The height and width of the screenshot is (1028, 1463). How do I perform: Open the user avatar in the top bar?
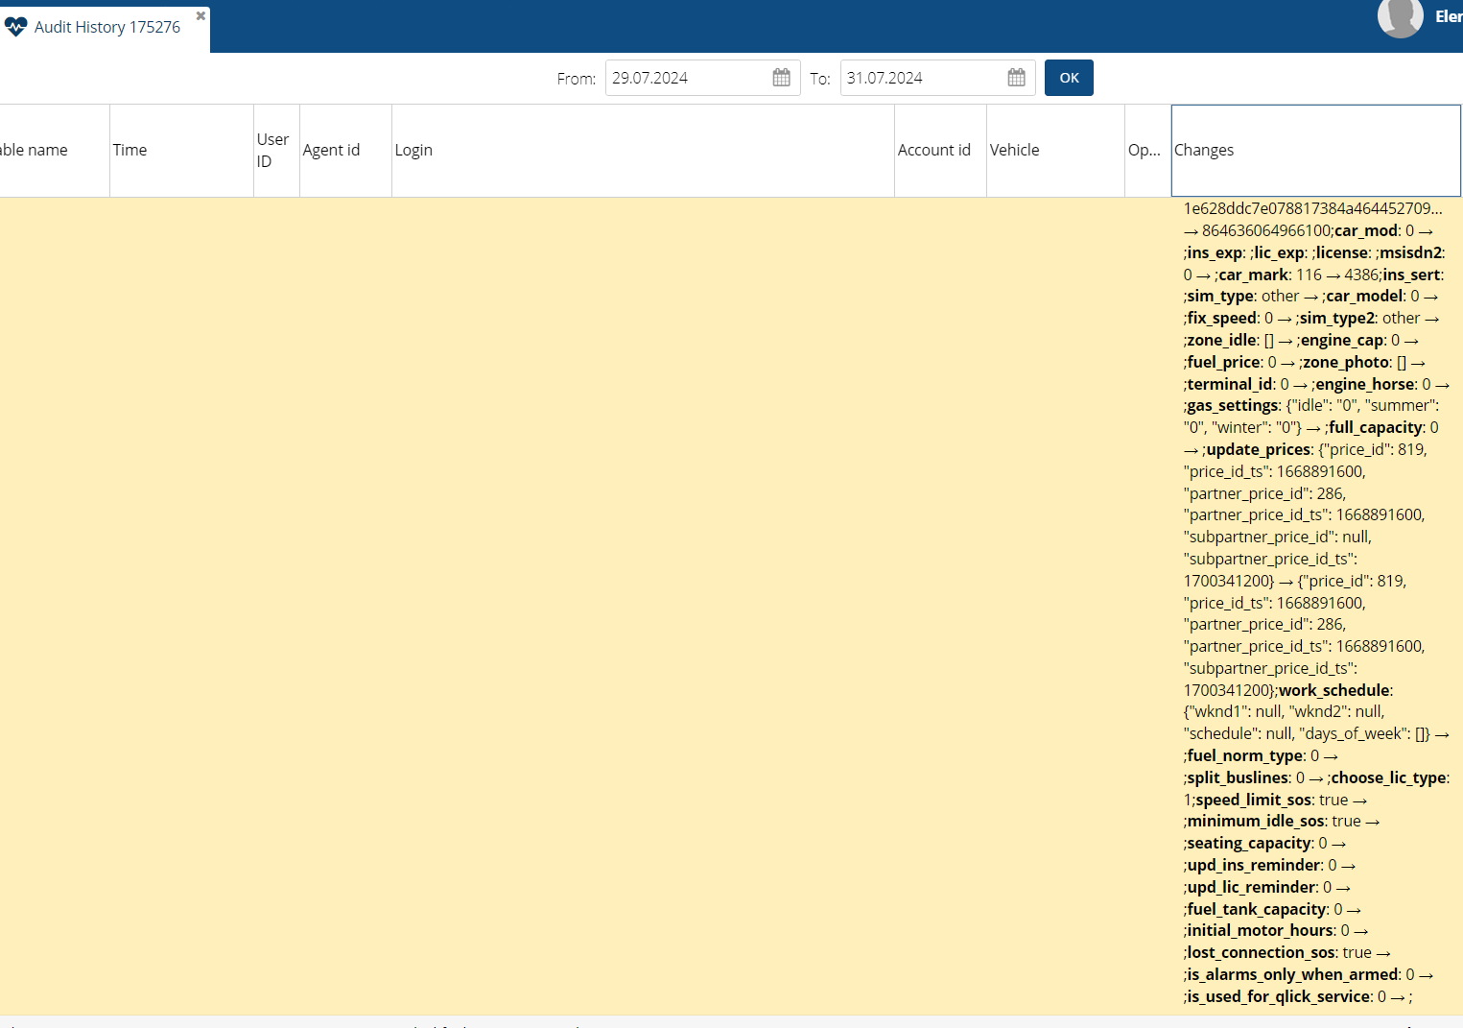tap(1400, 17)
